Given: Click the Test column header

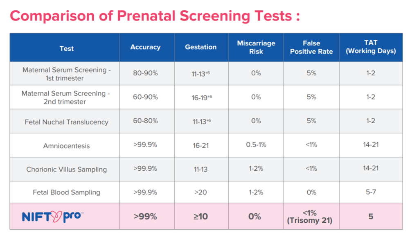Looking at the screenshot, I should (67, 48).
